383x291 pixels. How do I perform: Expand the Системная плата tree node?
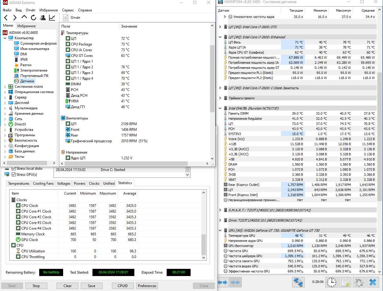5,87
